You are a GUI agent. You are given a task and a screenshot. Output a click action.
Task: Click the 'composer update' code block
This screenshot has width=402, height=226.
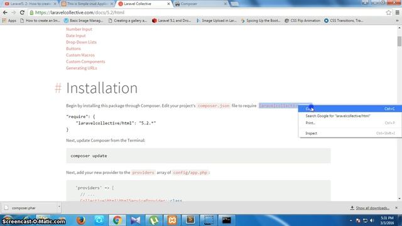coord(198,156)
